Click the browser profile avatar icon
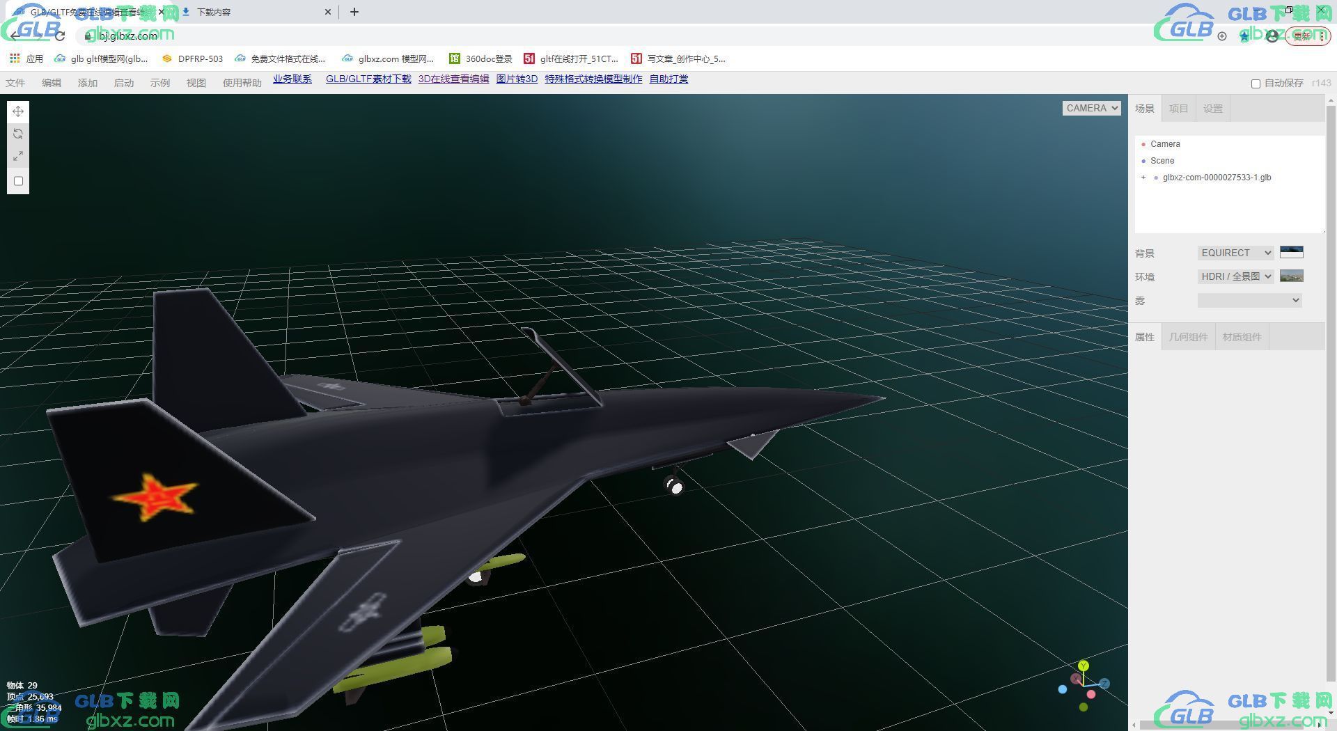Viewport: 1337px width, 731px height. pos(1272,36)
